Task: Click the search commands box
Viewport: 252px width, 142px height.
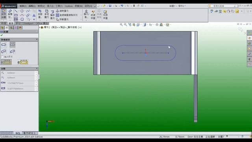Action: [223, 6]
